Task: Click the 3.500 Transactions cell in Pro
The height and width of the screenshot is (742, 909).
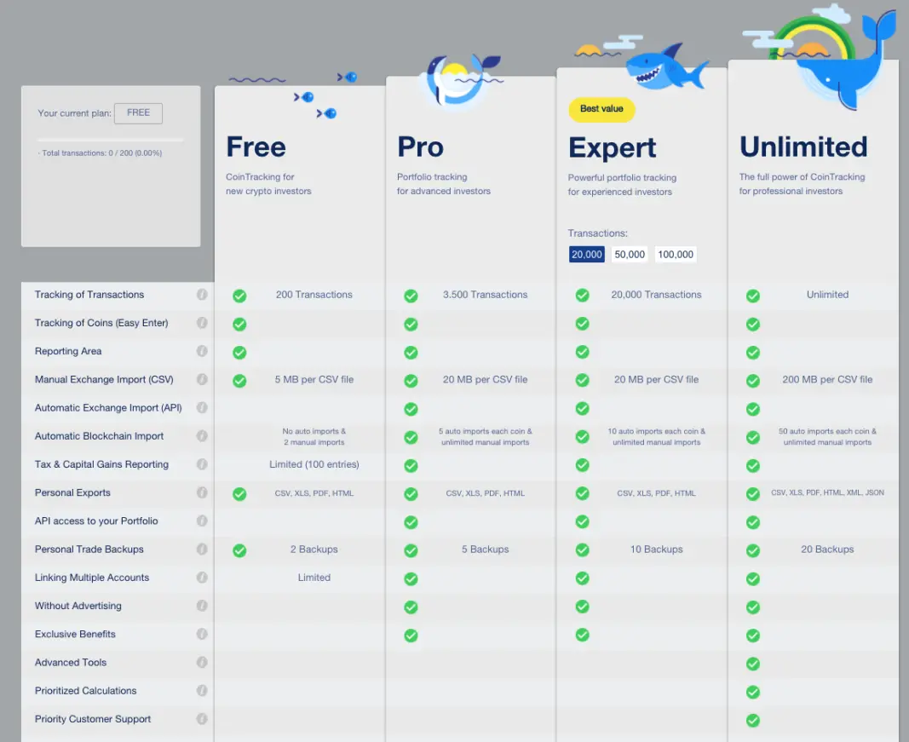Action: point(486,295)
